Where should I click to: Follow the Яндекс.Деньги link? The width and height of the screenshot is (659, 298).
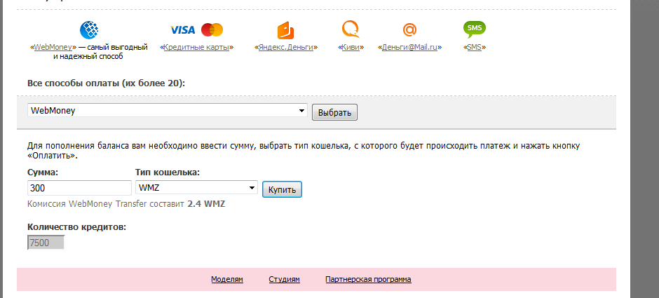pos(285,48)
